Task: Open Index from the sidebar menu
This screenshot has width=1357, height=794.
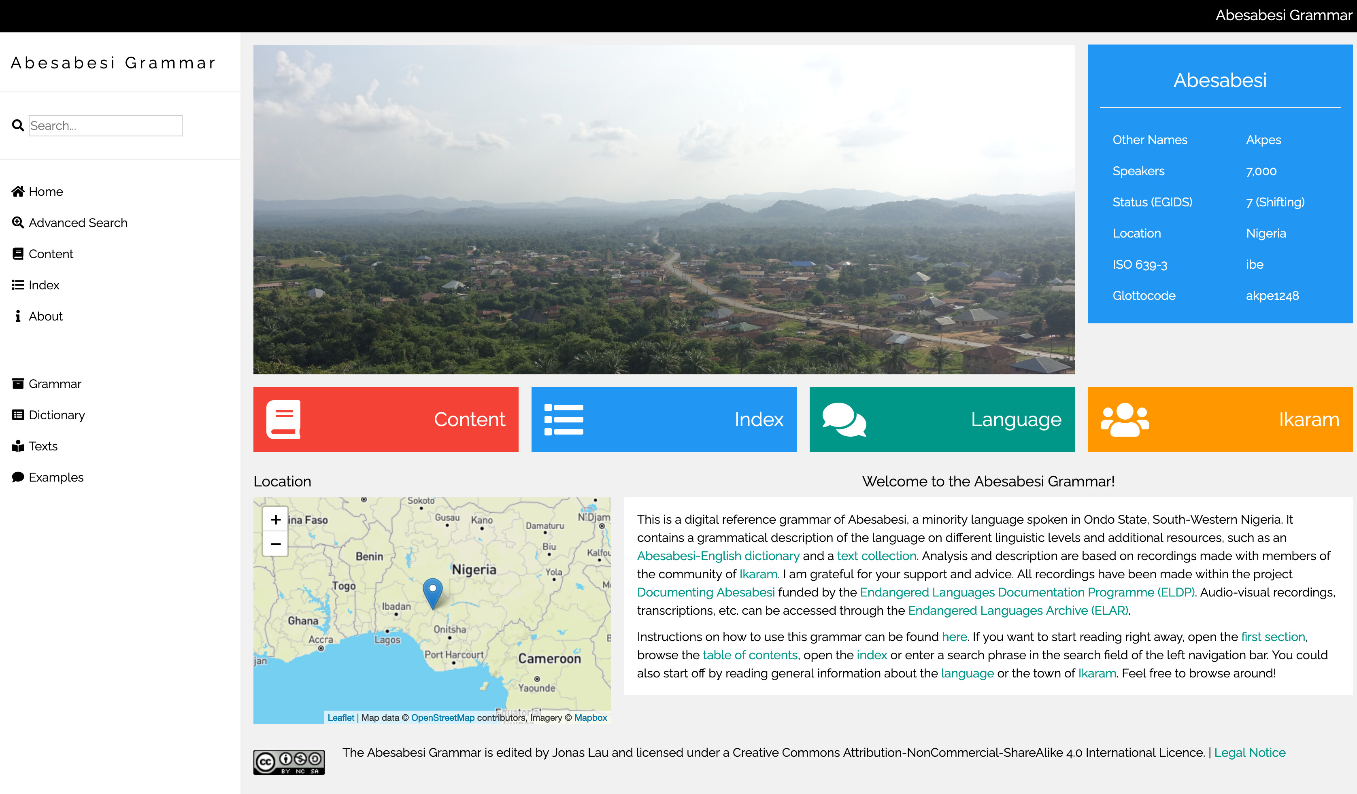Action: (44, 285)
